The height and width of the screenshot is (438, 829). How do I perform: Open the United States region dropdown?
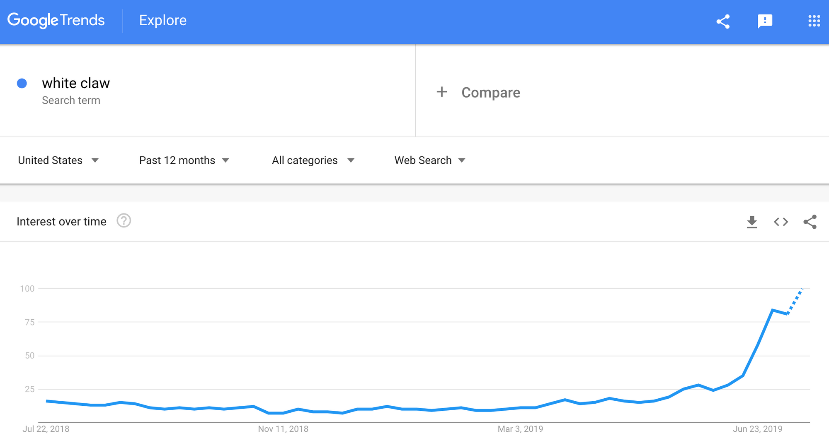click(x=58, y=160)
